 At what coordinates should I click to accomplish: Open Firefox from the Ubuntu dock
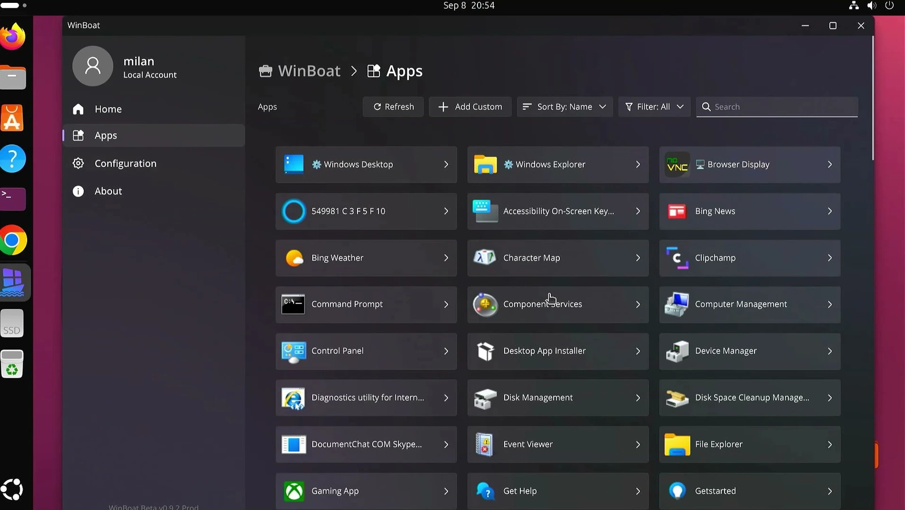(12, 37)
